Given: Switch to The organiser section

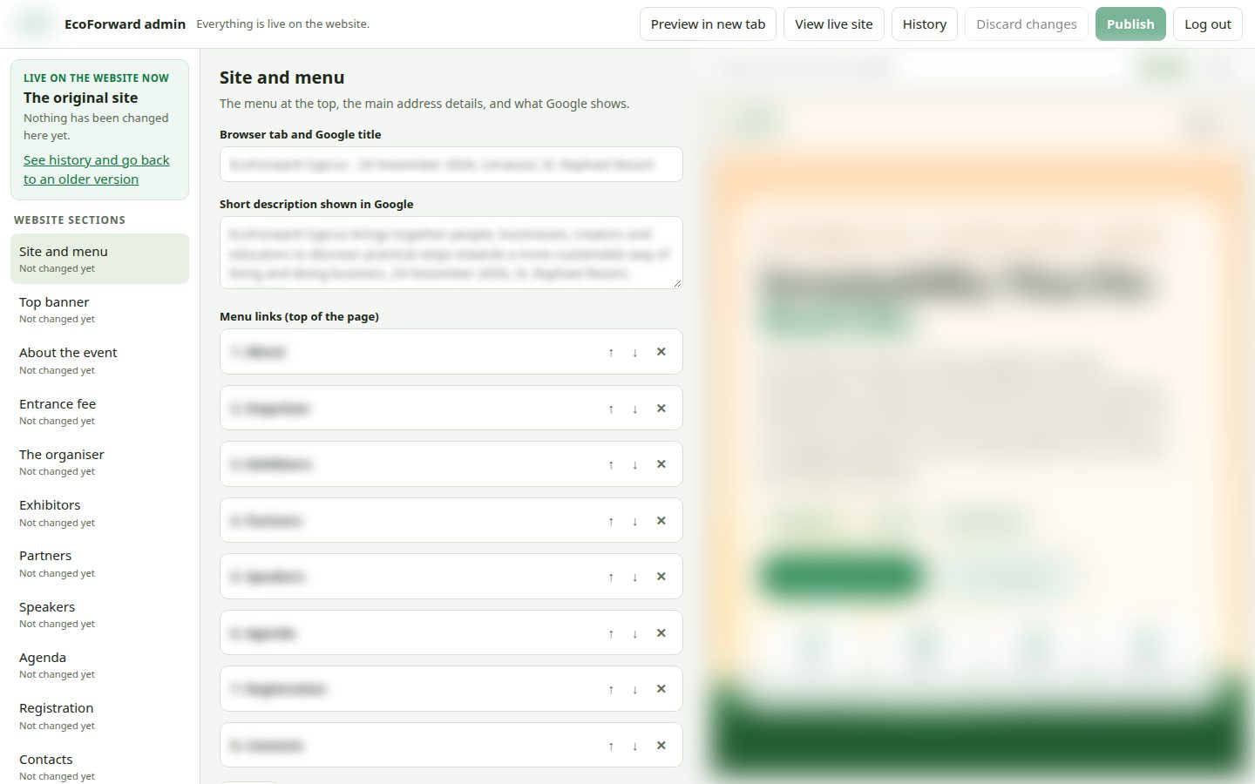Looking at the screenshot, I should click(99, 462).
